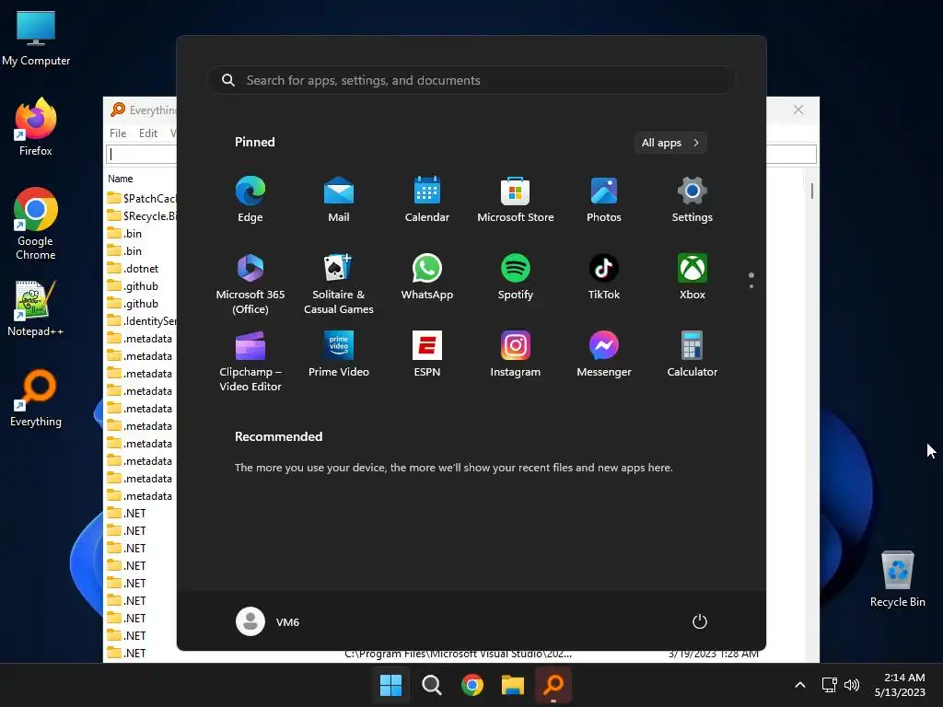Open the Calendar app
Viewport: 943px width, 707px height.
click(x=427, y=200)
